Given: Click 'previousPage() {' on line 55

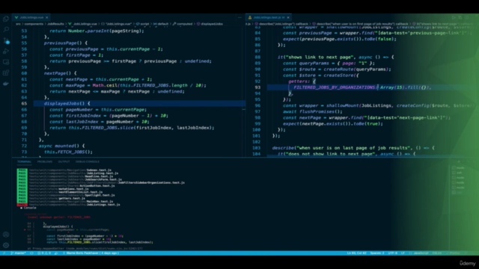Looking at the screenshot, I should [66, 43].
